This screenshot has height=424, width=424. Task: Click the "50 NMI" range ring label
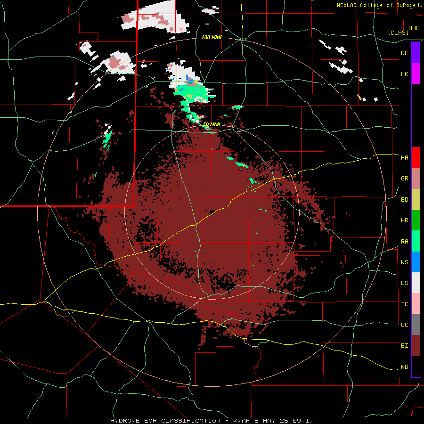pos(212,125)
